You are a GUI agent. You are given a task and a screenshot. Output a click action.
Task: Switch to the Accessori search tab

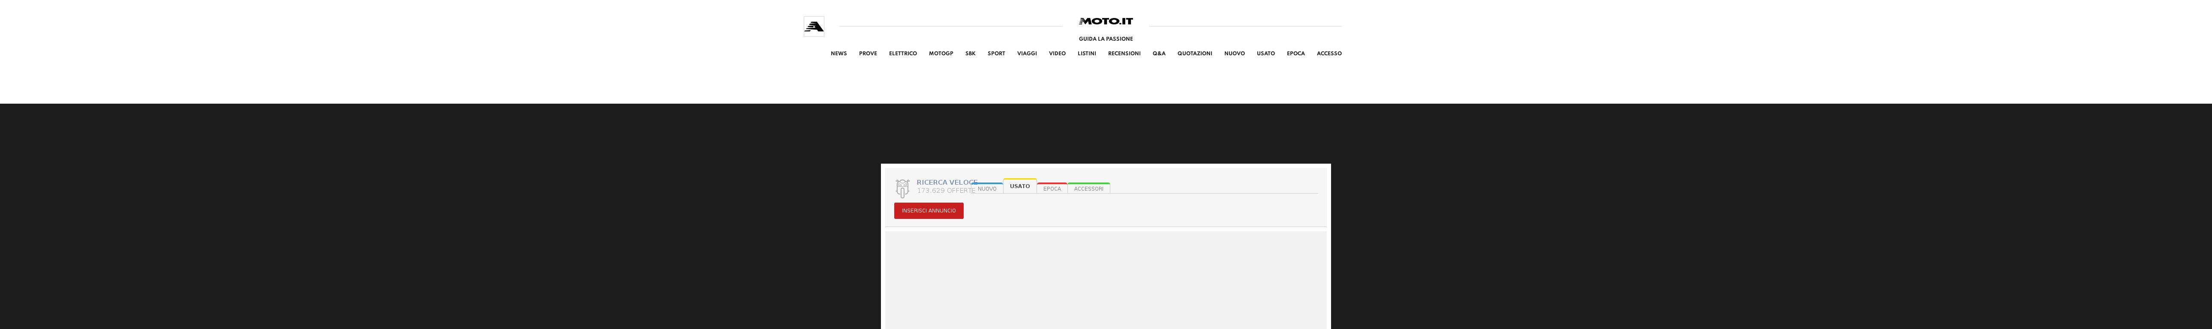coord(1088,189)
